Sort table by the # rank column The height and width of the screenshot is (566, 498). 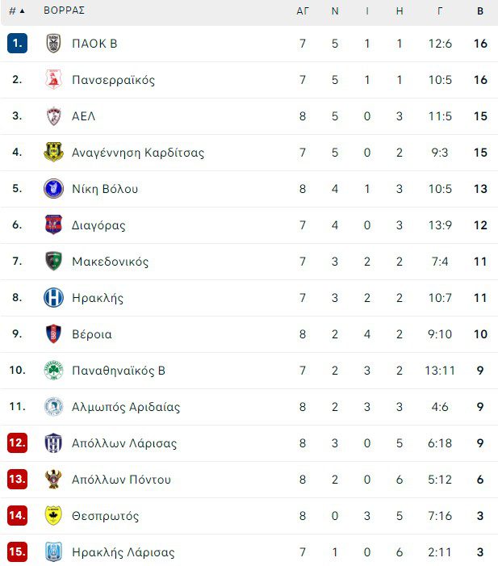click(16, 11)
